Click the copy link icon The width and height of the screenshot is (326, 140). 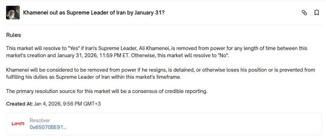pos(304,13)
